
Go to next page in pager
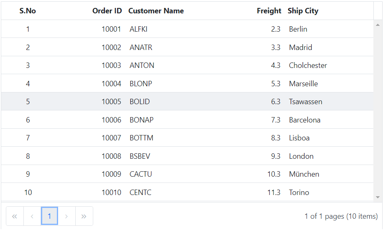point(66,216)
